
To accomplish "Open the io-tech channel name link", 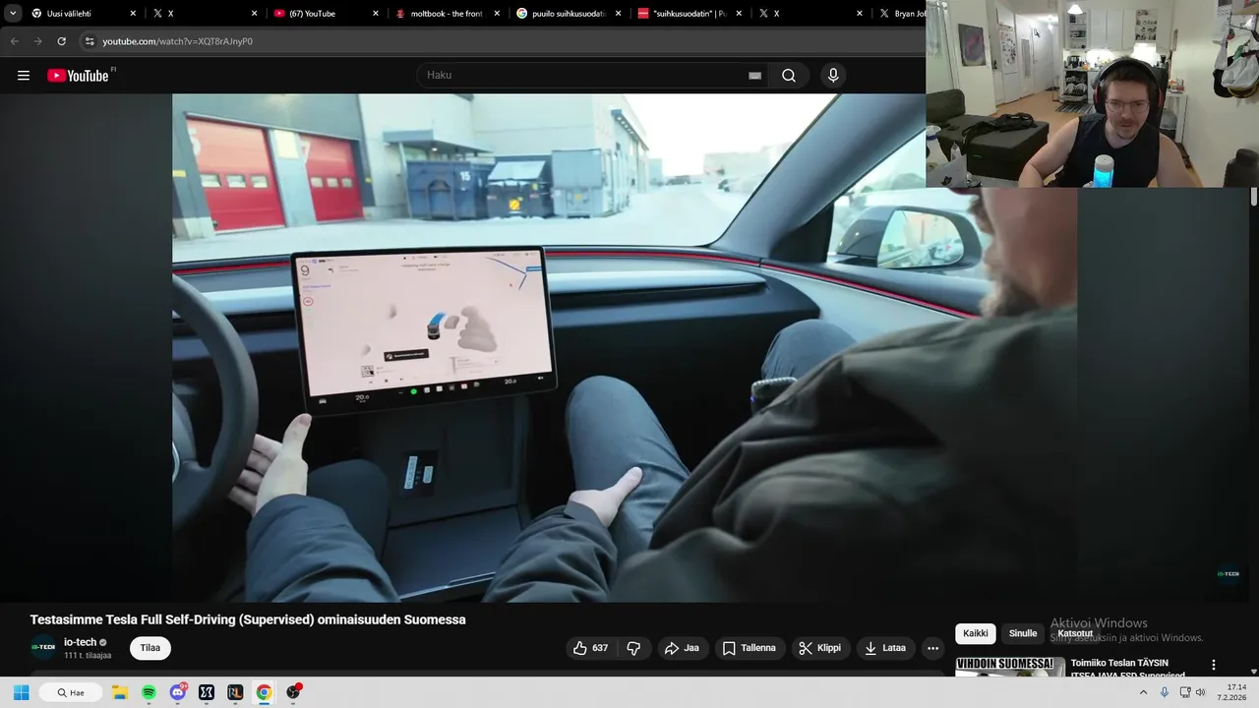I will coord(81,642).
